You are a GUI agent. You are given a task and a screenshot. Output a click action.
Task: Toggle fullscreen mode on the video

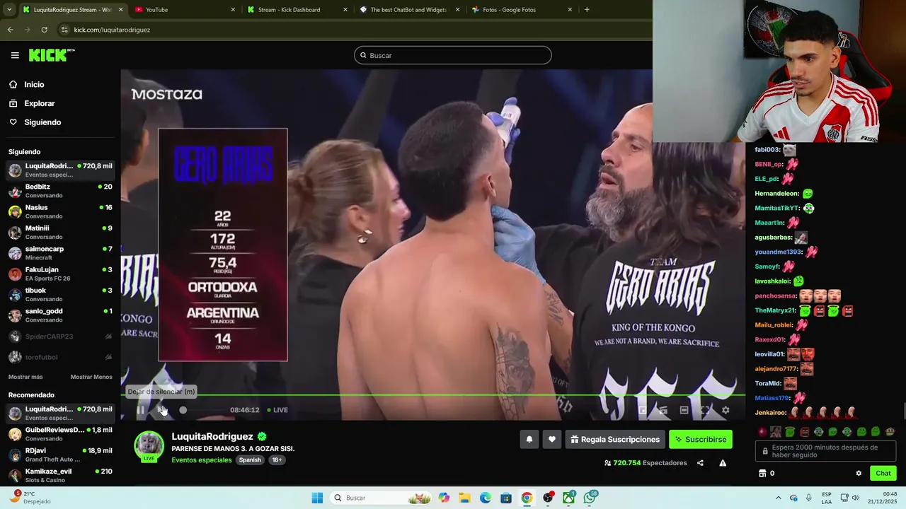705,410
